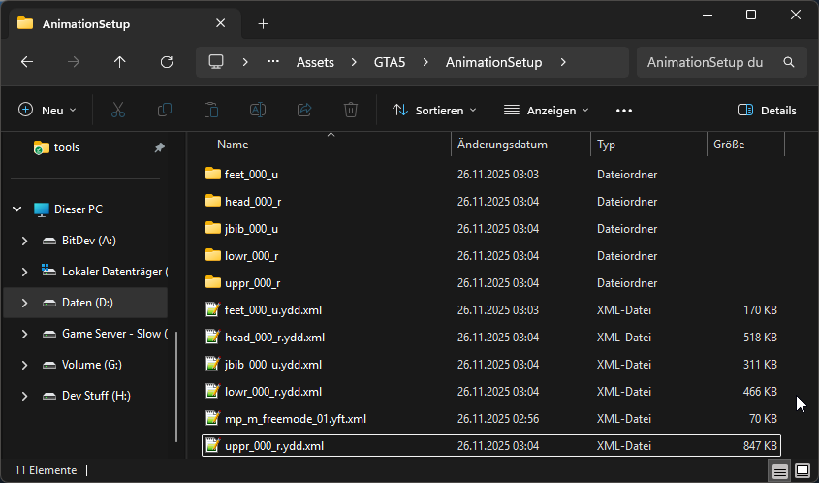
Task: Toggle the Details pane button
Action: [x=767, y=111]
